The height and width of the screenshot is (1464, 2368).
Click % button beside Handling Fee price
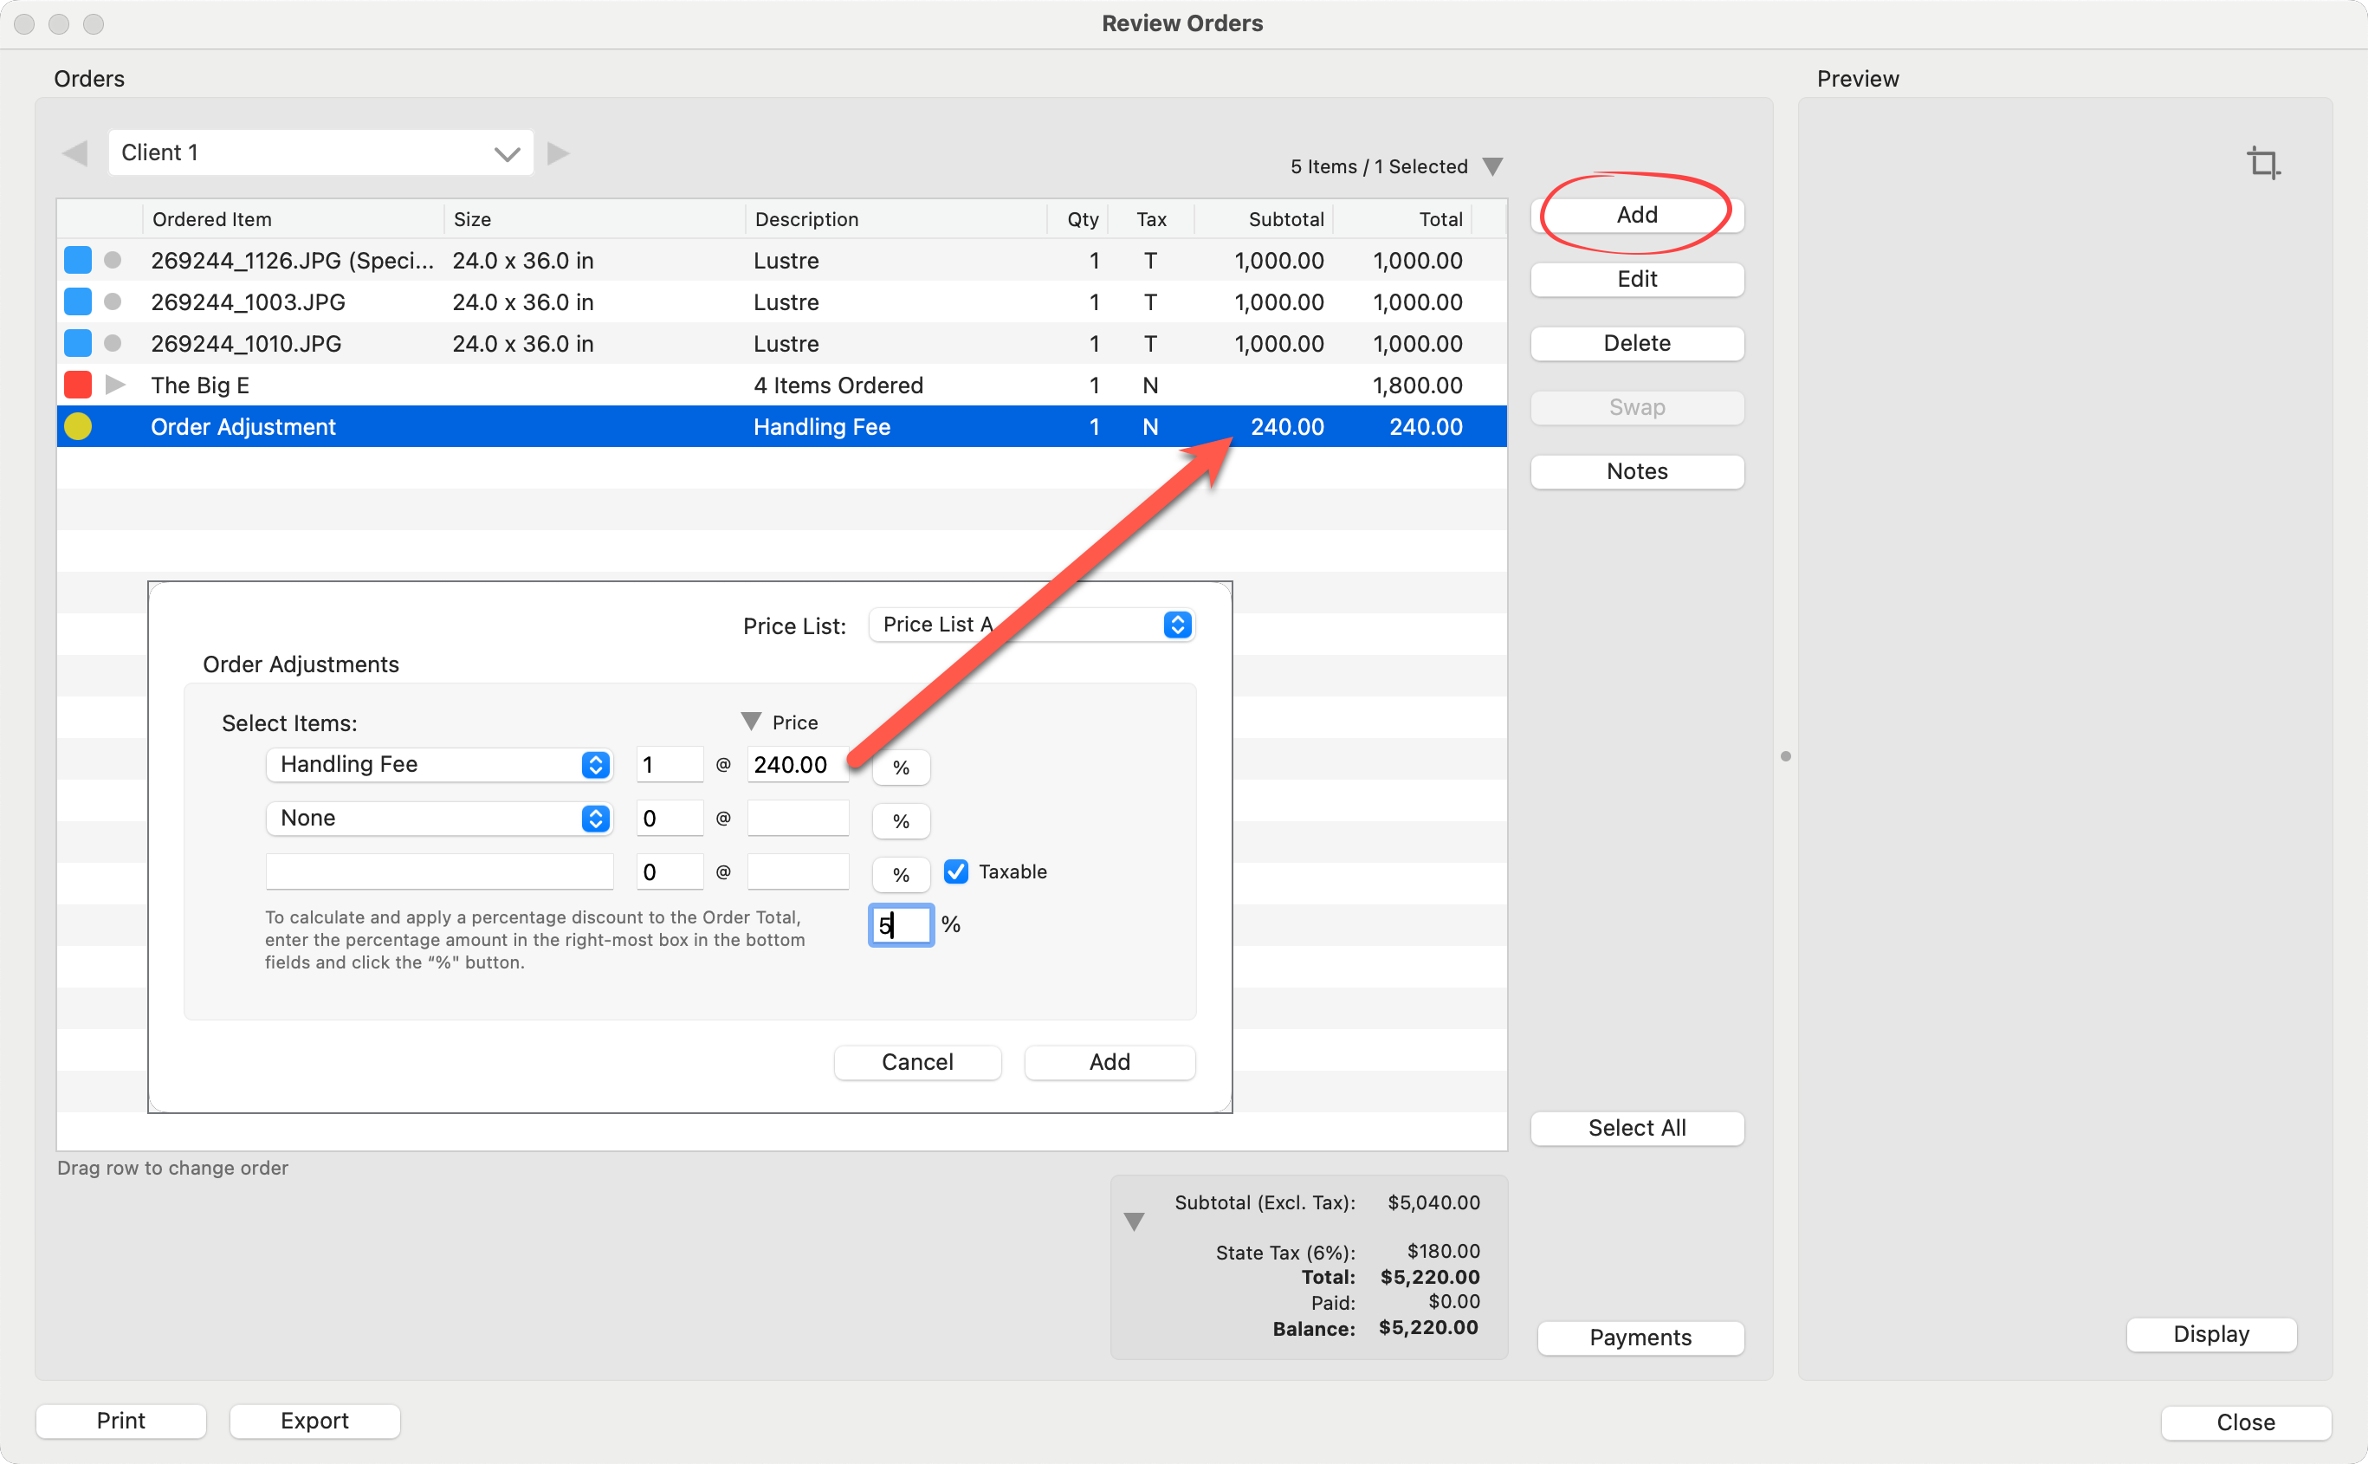(901, 767)
